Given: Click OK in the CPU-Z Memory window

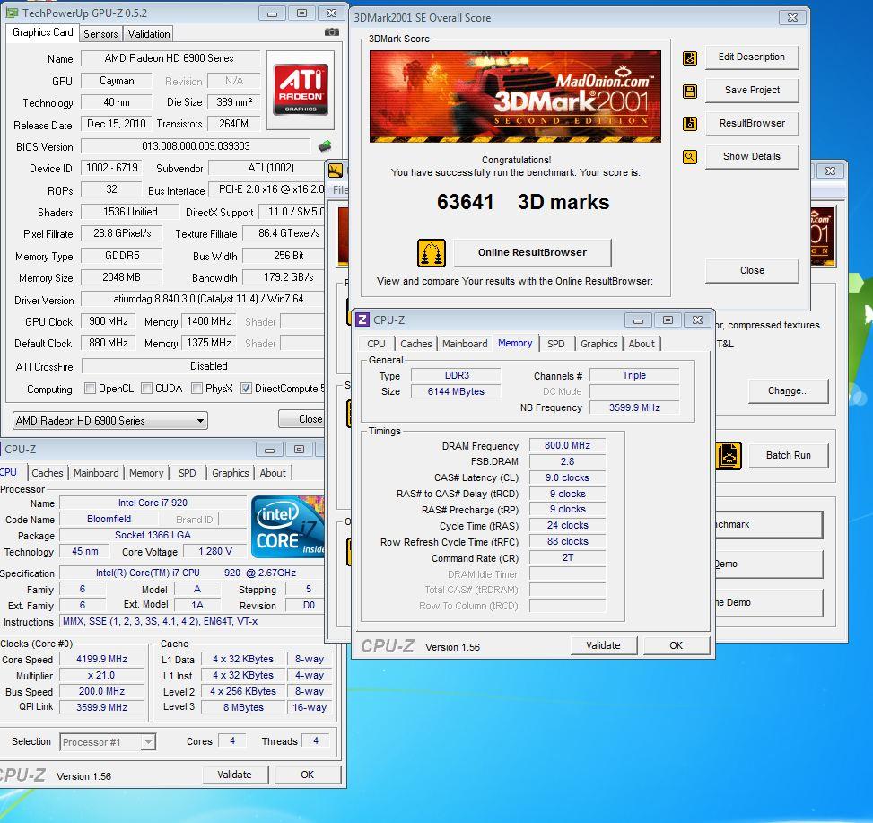Looking at the screenshot, I should point(676,645).
